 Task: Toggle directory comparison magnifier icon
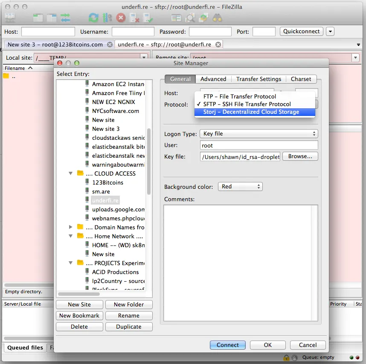tap(190, 18)
